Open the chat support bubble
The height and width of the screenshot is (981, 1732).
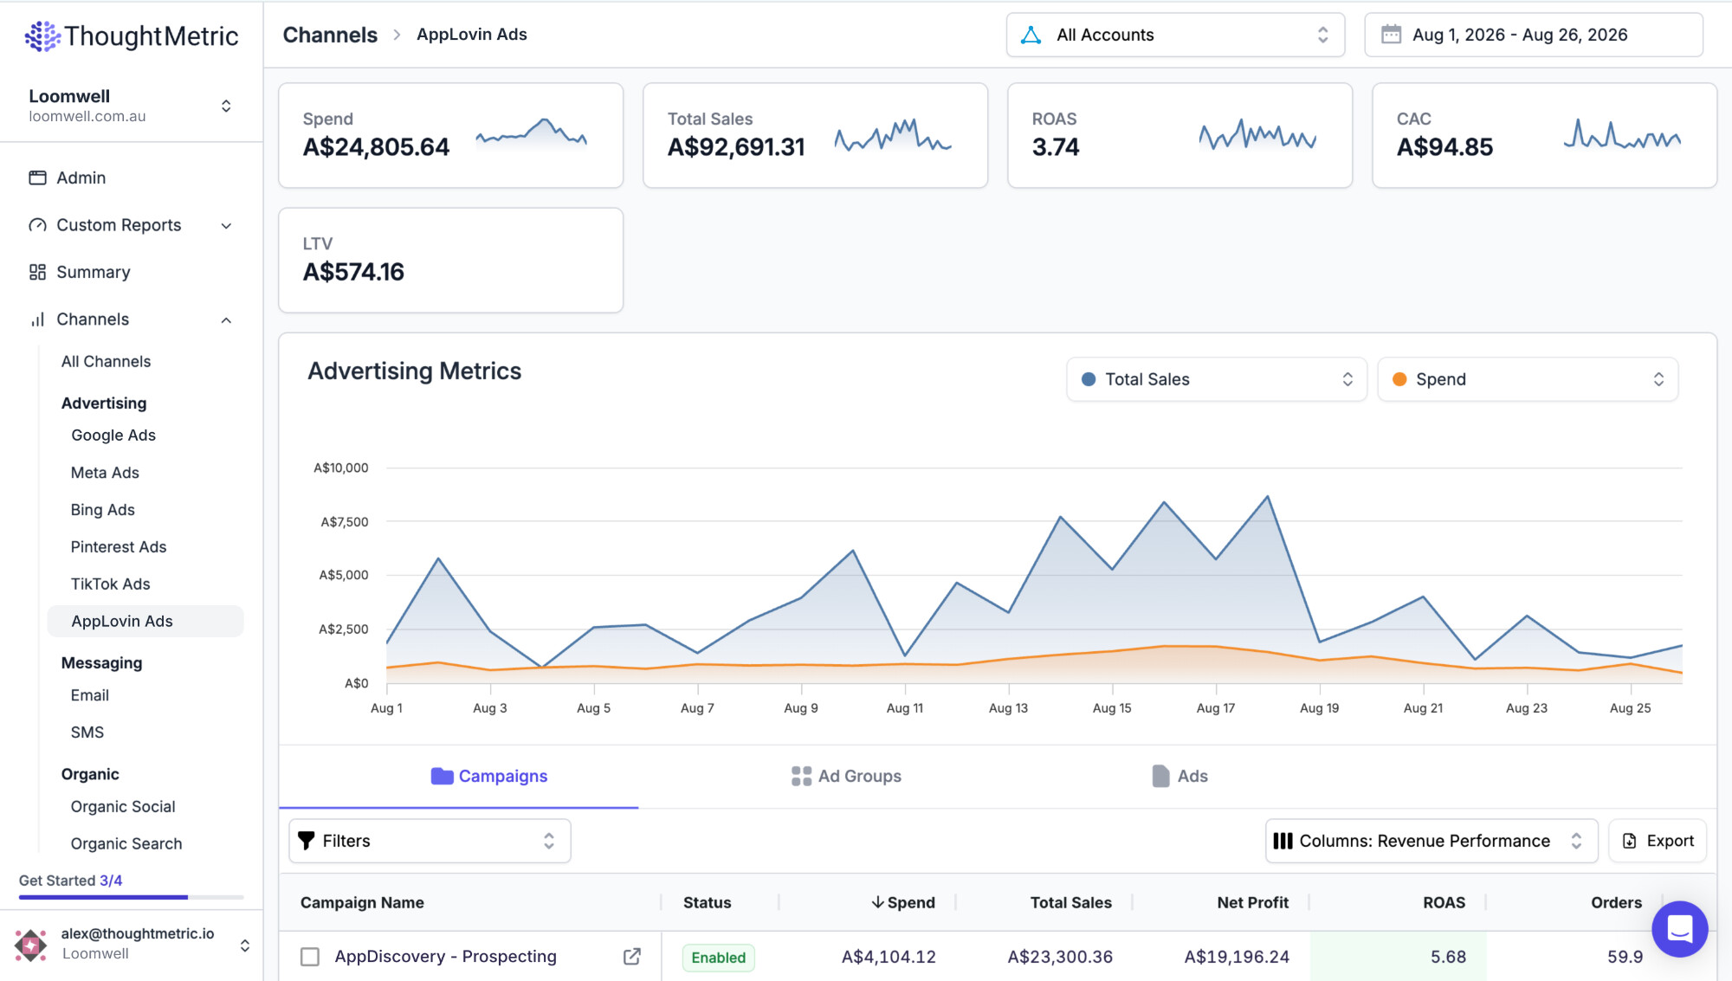(x=1679, y=929)
